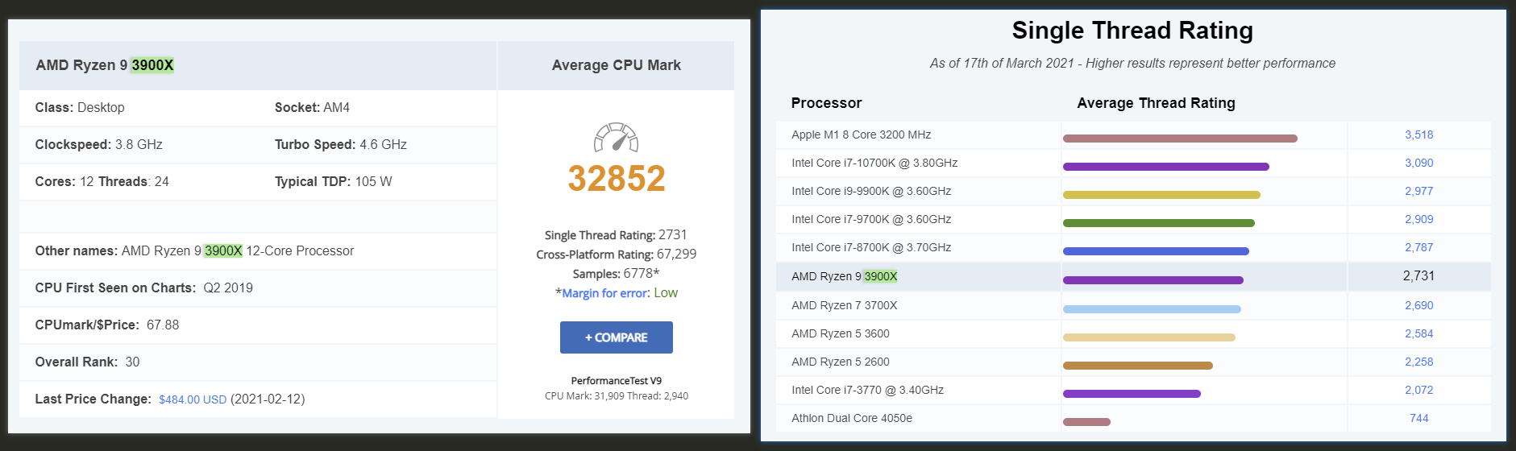Select the Apple M1 8 Core 3200 MHz row name
The image size is (1516, 451).
coord(861,134)
